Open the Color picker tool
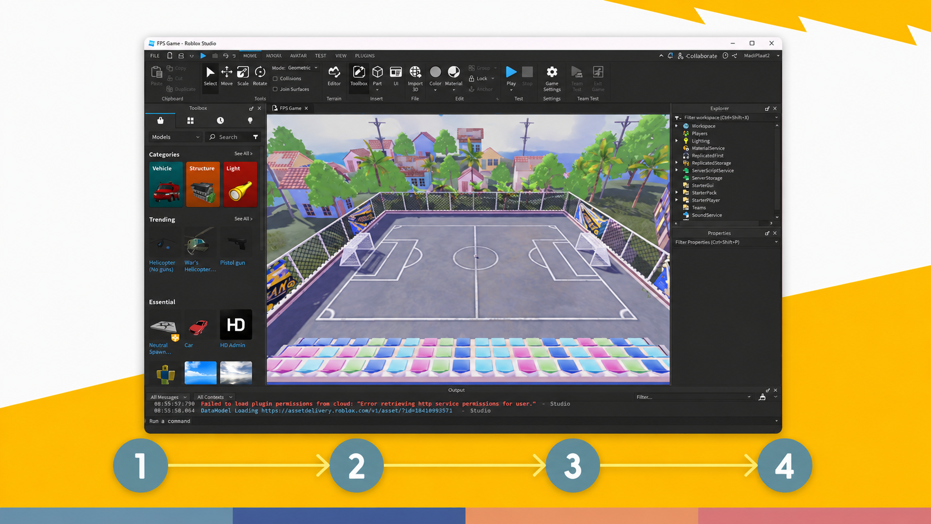The height and width of the screenshot is (524, 931). [435, 77]
